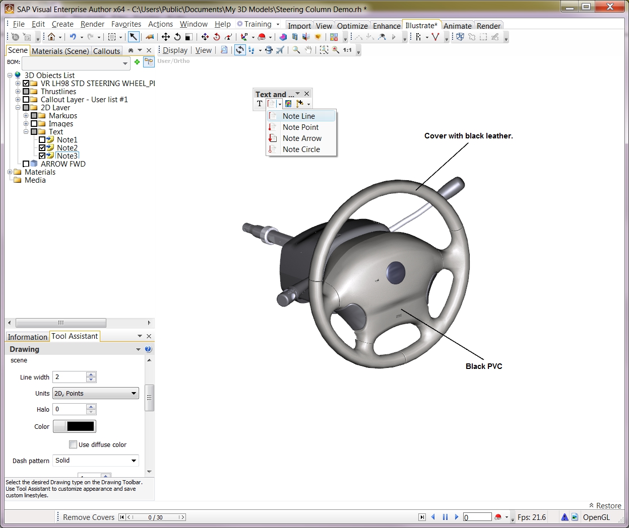This screenshot has height=528, width=629.
Task: Click the red V-shaped polyline icon
Action: pos(435,37)
